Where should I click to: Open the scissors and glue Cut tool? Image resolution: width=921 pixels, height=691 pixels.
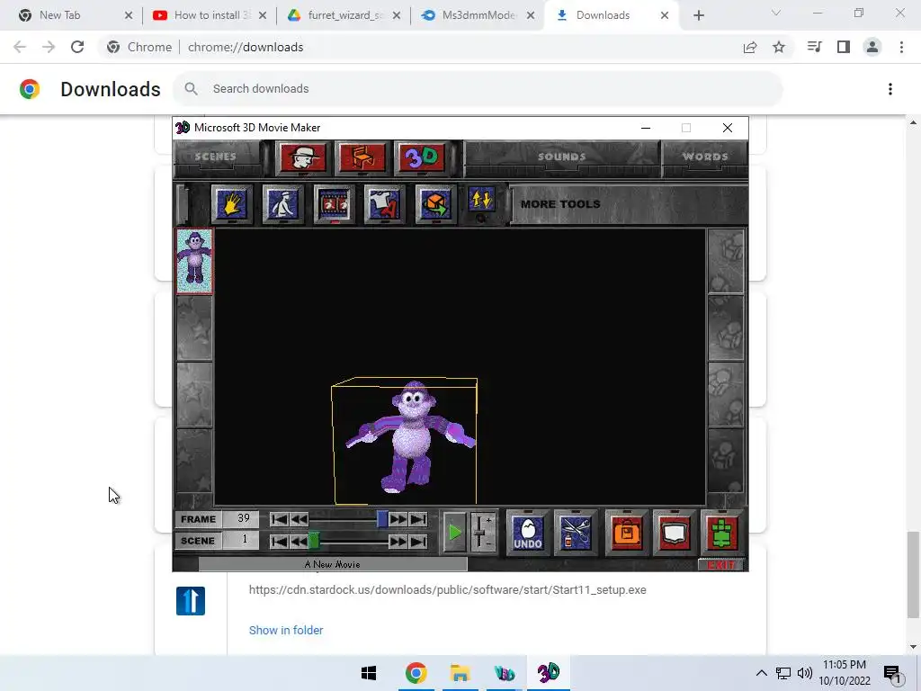[x=576, y=533]
